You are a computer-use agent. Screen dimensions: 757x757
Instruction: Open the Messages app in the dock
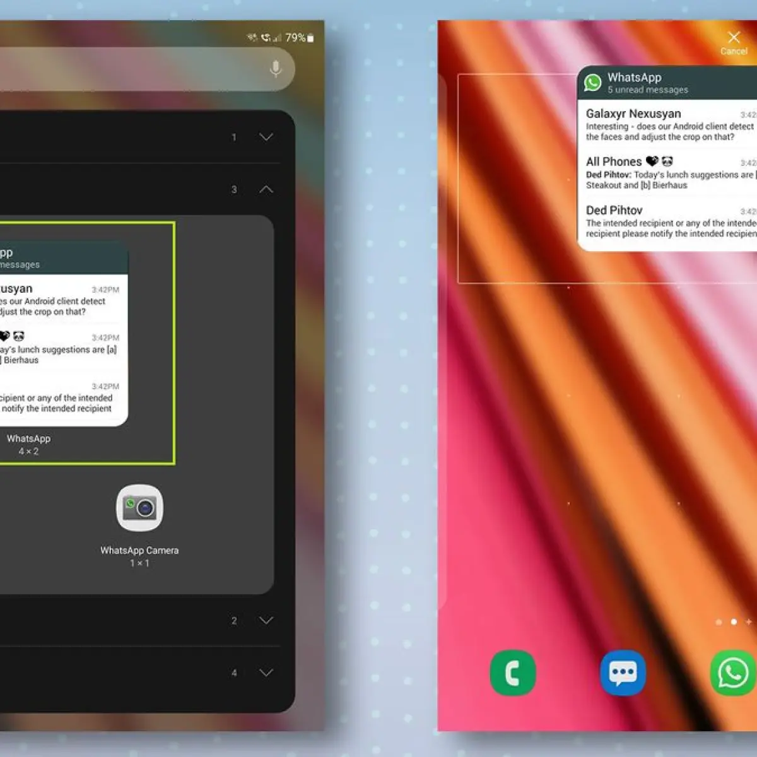(623, 673)
